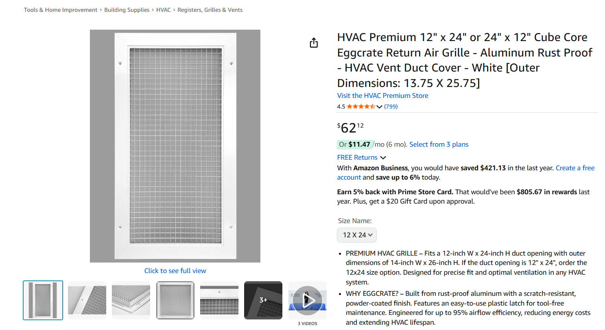Click the star rating icons

360,106
